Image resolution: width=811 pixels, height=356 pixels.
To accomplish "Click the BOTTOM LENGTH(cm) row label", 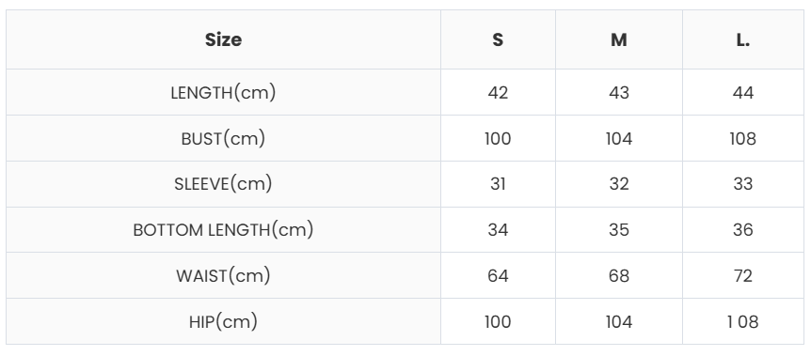I will click(223, 230).
